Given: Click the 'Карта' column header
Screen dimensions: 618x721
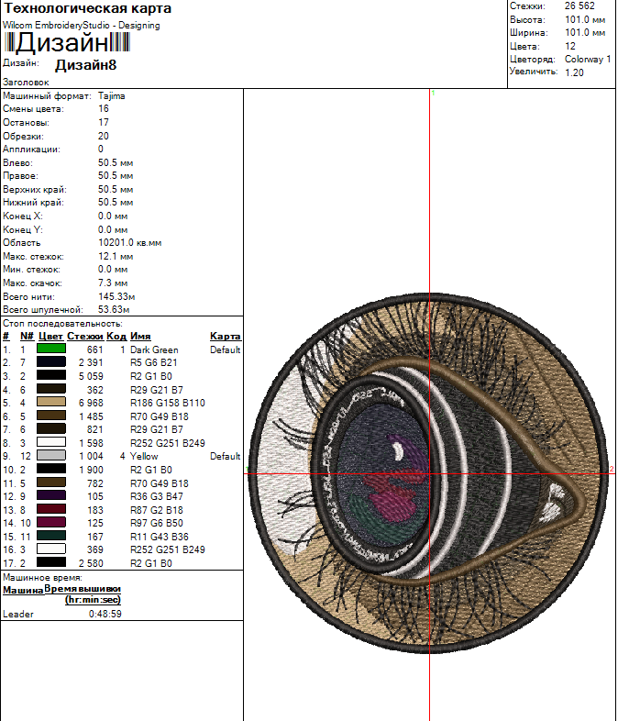Looking at the screenshot, I should tap(226, 336).
